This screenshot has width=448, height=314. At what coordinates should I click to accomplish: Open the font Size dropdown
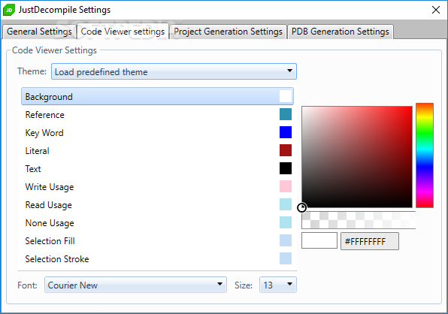point(277,285)
